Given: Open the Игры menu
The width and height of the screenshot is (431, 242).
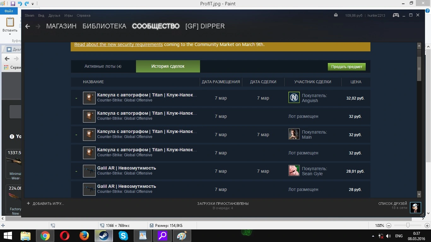Looking at the screenshot, I should [68, 15].
